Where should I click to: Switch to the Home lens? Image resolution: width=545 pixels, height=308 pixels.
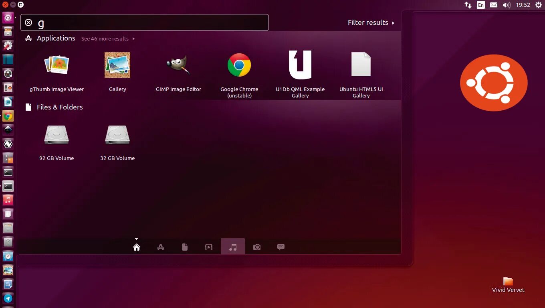[137, 247]
